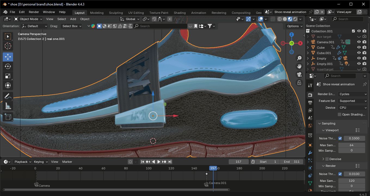Toggle camera view in viewport gizmo

[299, 74]
